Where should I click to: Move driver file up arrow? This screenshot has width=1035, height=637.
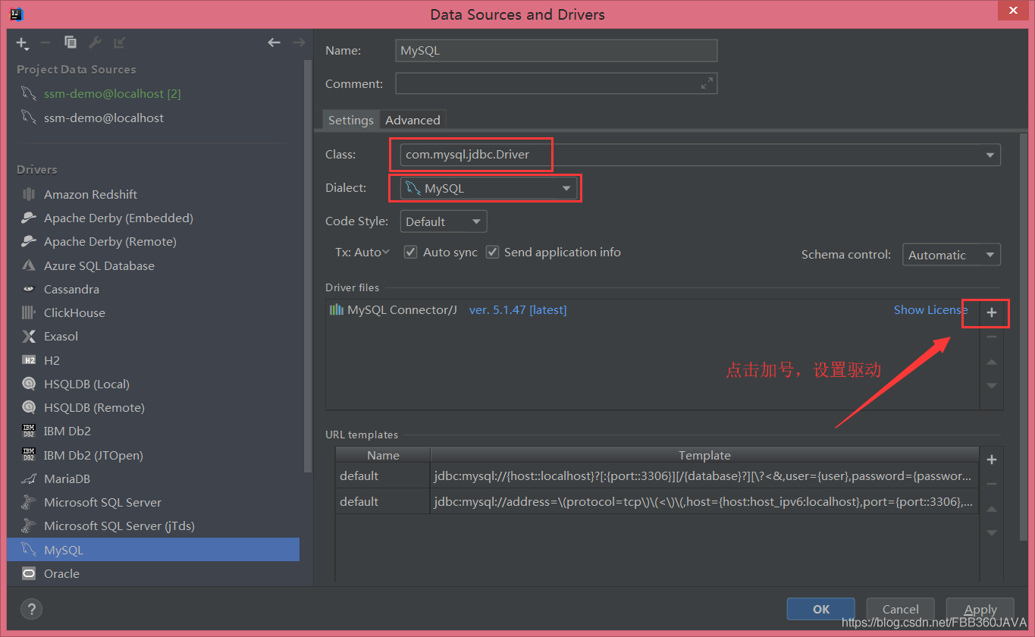click(x=991, y=362)
